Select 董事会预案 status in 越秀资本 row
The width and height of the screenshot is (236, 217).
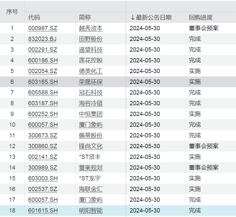pyautogui.click(x=204, y=28)
